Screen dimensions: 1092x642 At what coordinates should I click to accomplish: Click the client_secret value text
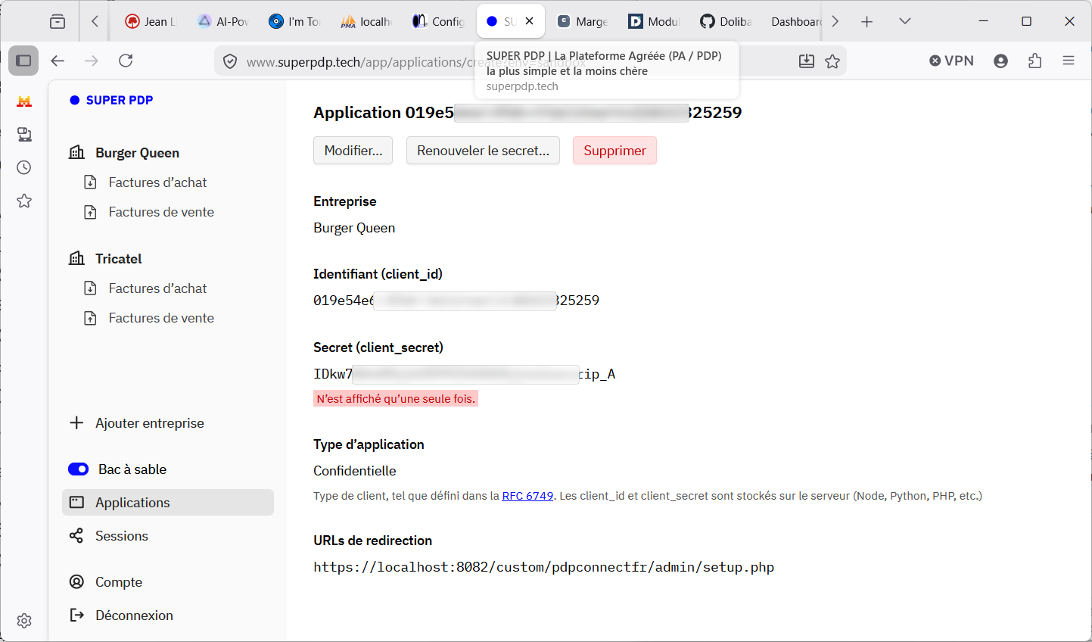tap(464, 374)
